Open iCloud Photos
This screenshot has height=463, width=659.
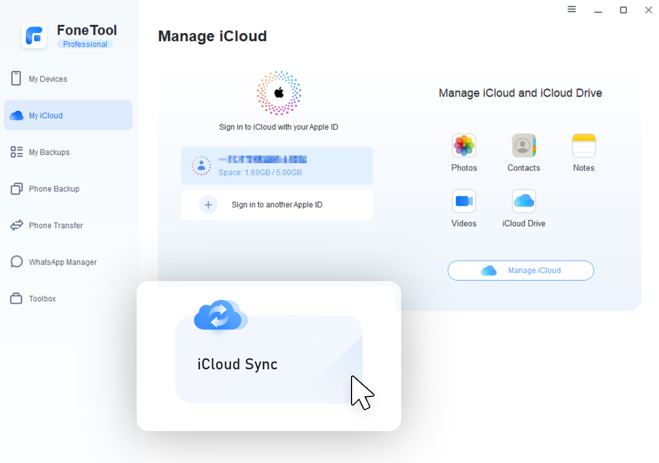coord(464,153)
